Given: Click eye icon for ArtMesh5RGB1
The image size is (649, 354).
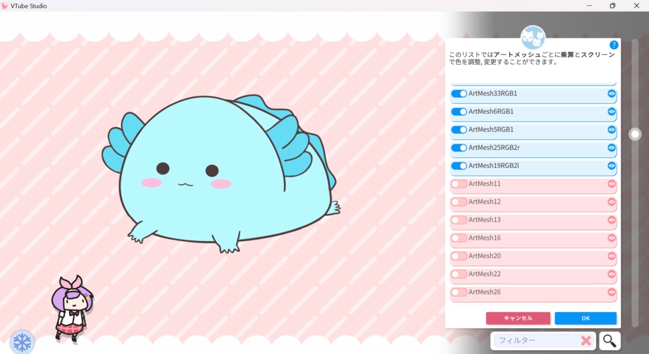Looking at the screenshot, I should (x=612, y=130).
